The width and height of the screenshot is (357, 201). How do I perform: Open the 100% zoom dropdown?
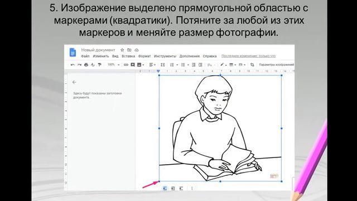click(x=114, y=65)
